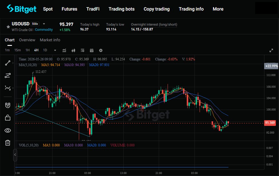This screenshot has height=176, width=279.
Task: Click Today's low value 93.114
Action: [x=111, y=29]
